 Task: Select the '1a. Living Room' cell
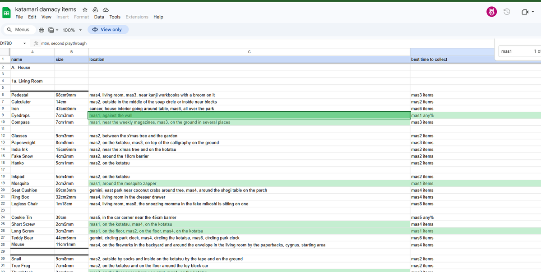point(32,81)
